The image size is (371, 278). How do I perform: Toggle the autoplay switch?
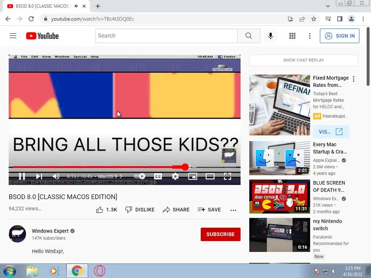[139, 176]
